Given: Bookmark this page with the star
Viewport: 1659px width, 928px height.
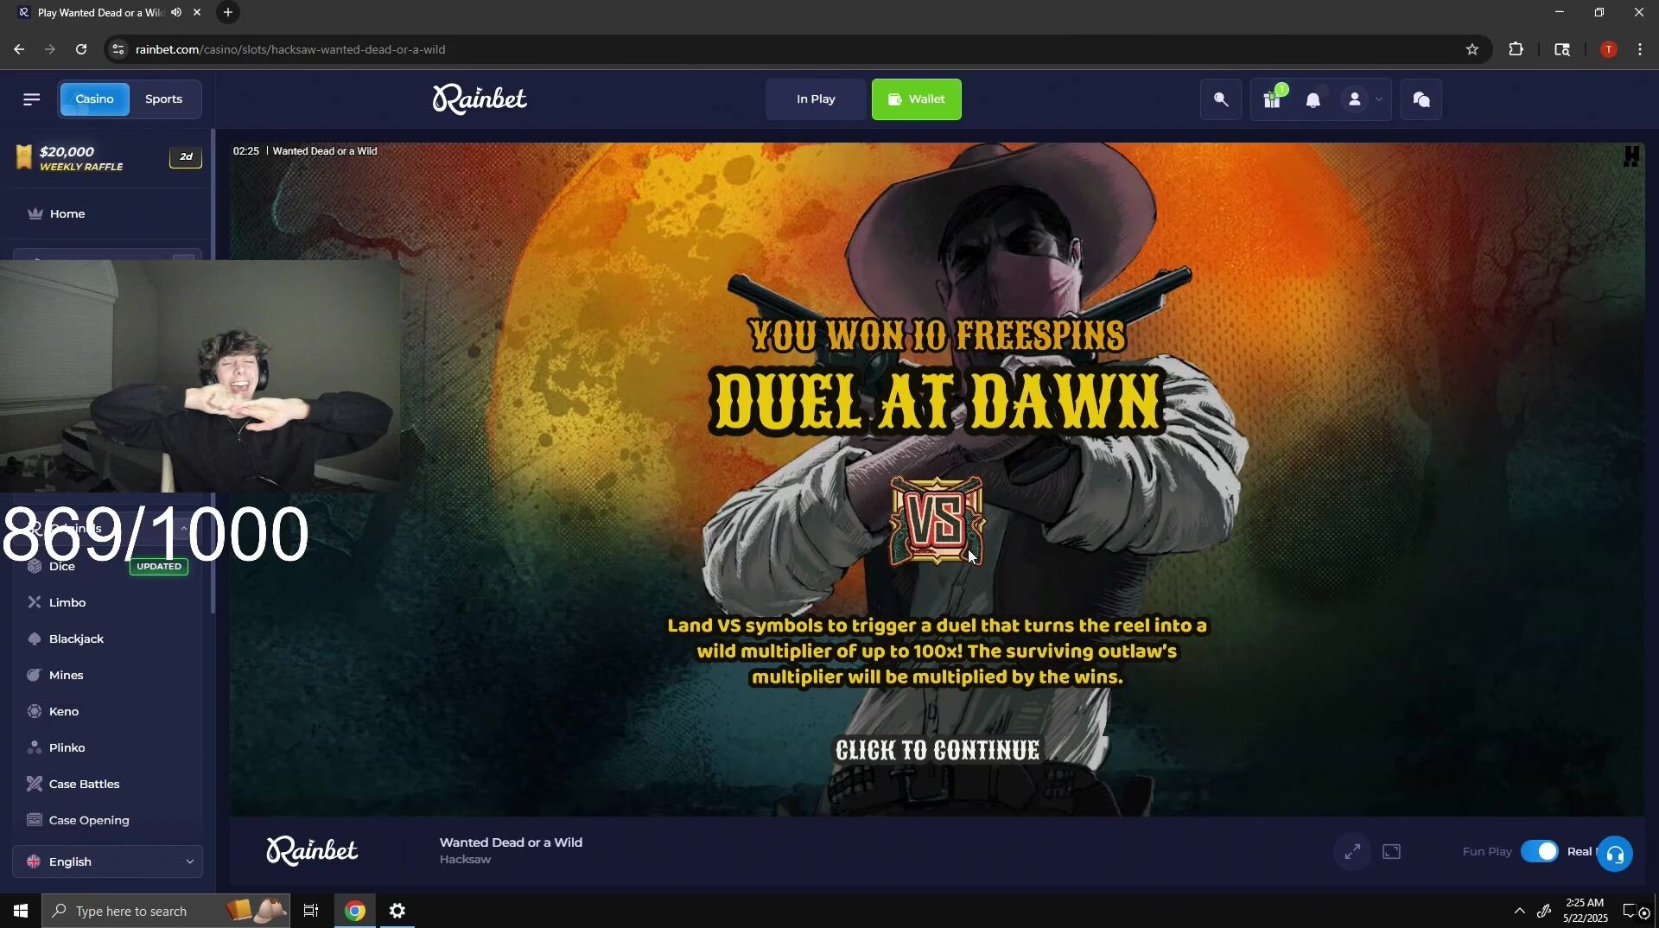Looking at the screenshot, I should click(x=1472, y=49).
